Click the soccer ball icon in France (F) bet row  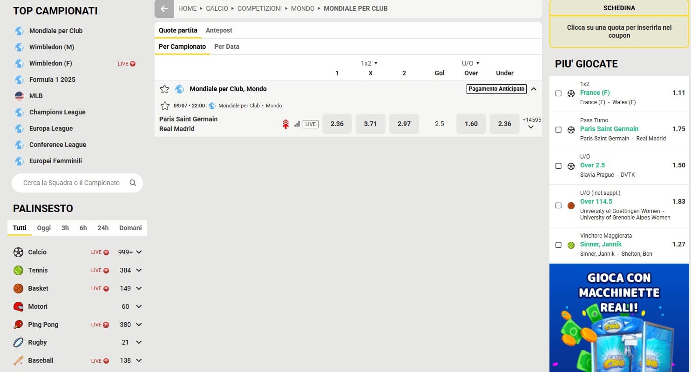point(571,93)
